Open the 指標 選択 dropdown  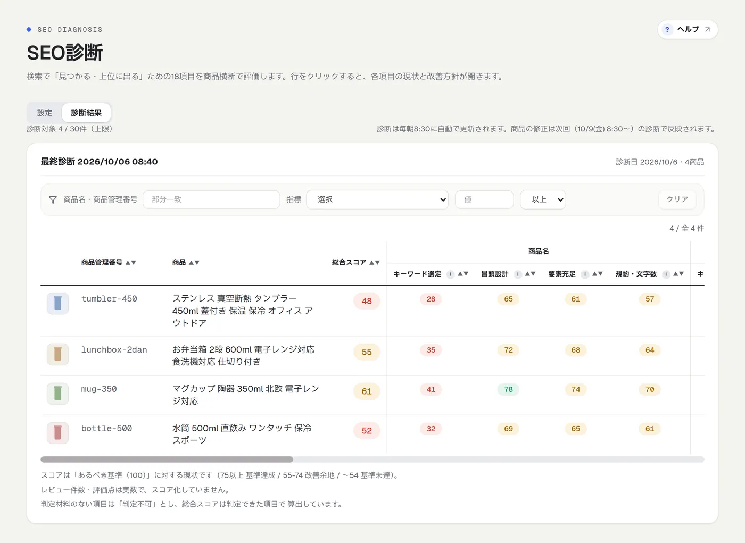coord(377,199)
